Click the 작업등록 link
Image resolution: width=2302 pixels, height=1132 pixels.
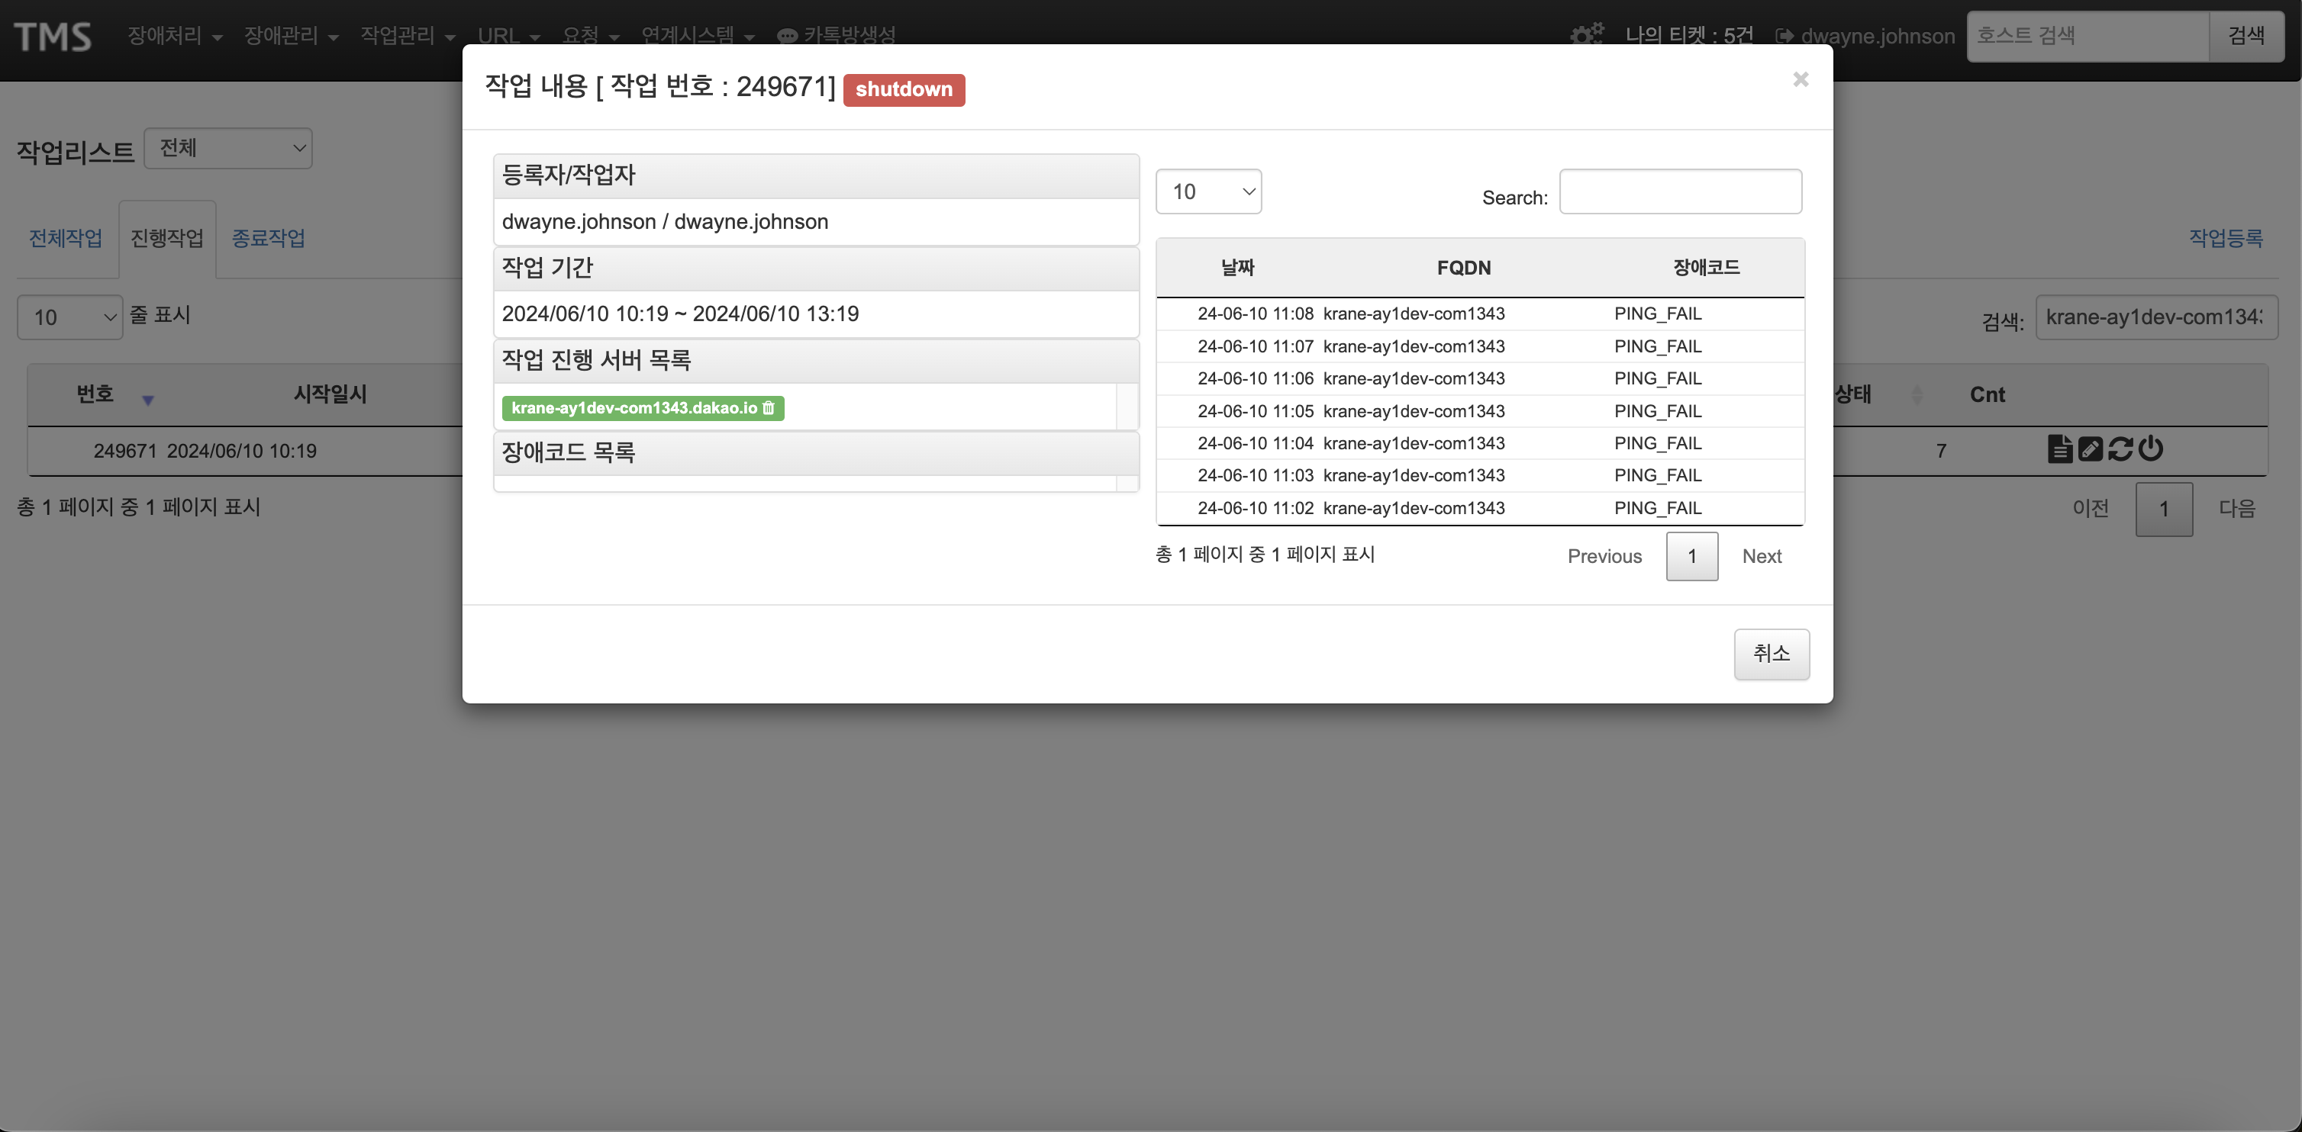tap(2225, 238)
